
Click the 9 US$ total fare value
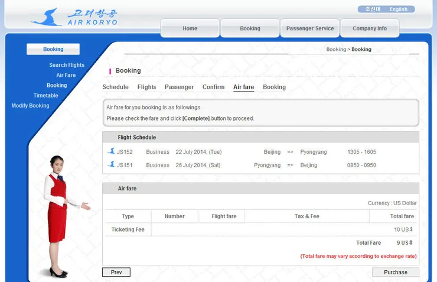405,242
